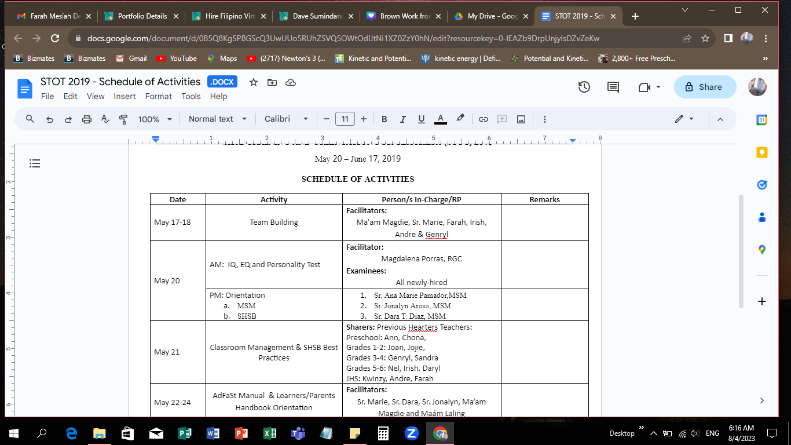The width and height of the screenshot is (791, 445).
Task: Open Google Tasks side panel
Action: pyautogui.click(x=762, y=185)
